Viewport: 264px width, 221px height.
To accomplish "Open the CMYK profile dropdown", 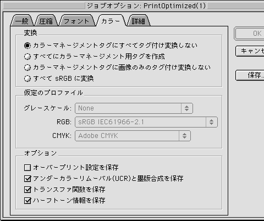I will [133, 136].
